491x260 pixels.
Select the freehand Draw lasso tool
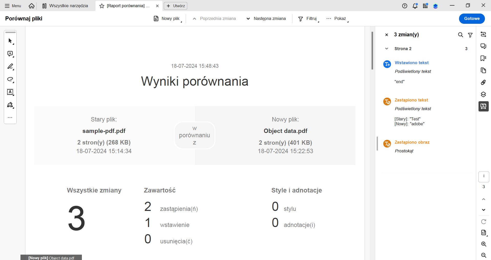(x=10, y=79)
